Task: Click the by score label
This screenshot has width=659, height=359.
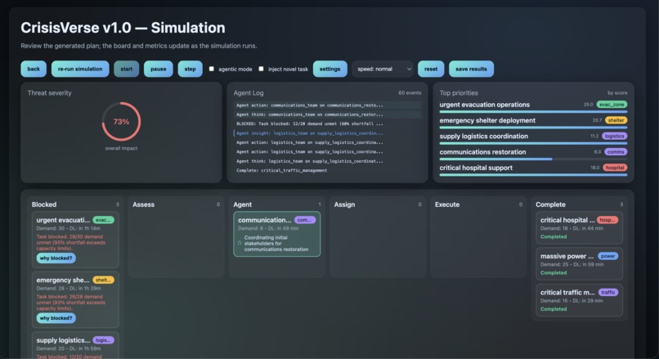Action: point(617,93)
